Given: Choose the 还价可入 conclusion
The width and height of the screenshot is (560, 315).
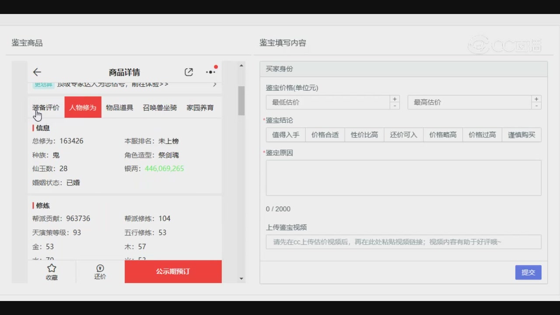Looking at the screenshot, I should coord(404,135).
